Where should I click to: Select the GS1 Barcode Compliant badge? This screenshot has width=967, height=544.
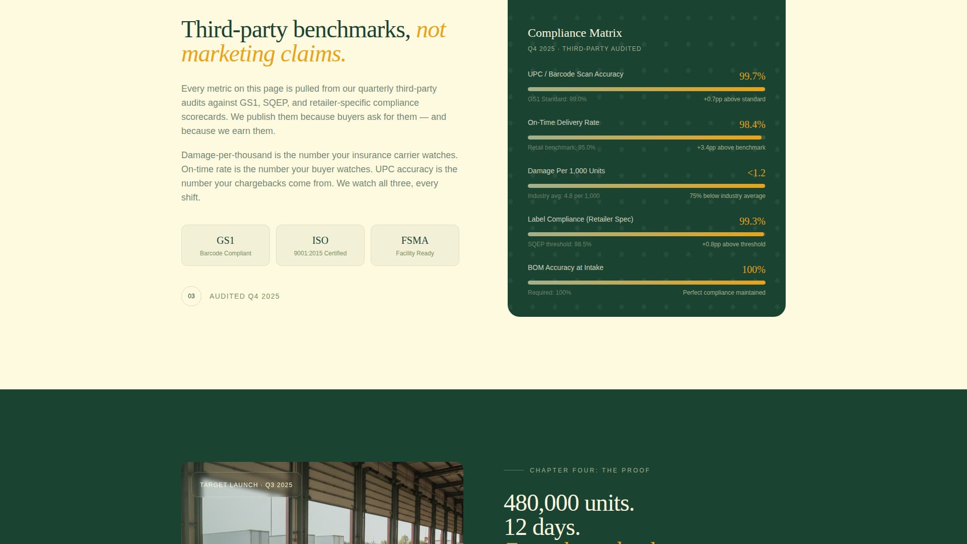(x=225, y=245)
